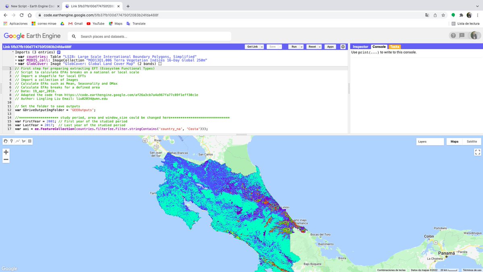483x272 pixels.
Task: Open Chrome profile avatar in toolbar
Action: click(469, 15)
